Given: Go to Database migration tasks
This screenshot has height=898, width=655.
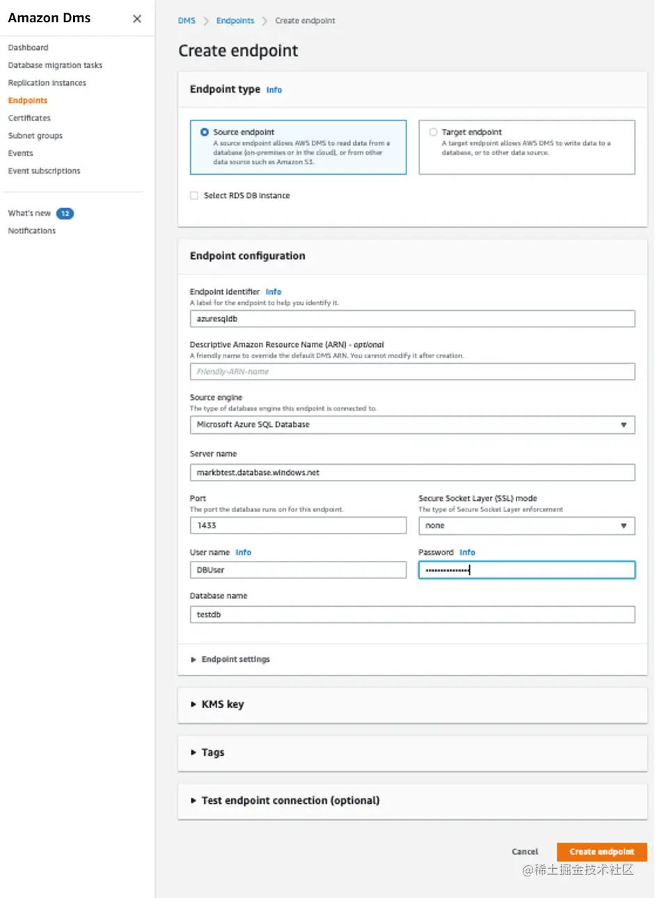Looking at the screenshot, I should (55, 65).
